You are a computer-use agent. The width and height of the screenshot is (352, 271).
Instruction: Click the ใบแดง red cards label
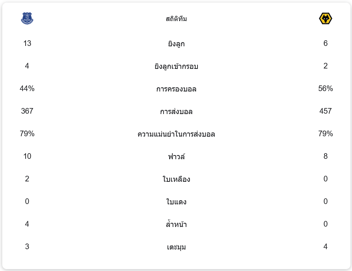[x=176, y=202]
